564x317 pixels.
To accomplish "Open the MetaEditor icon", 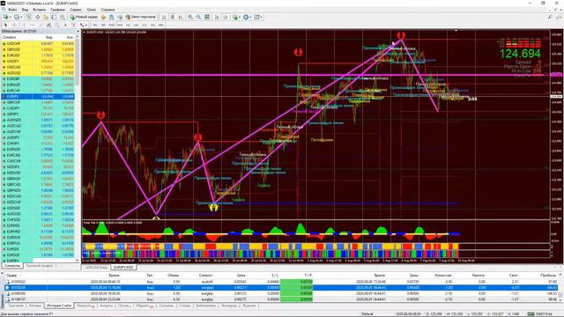I will click(103, 17).
